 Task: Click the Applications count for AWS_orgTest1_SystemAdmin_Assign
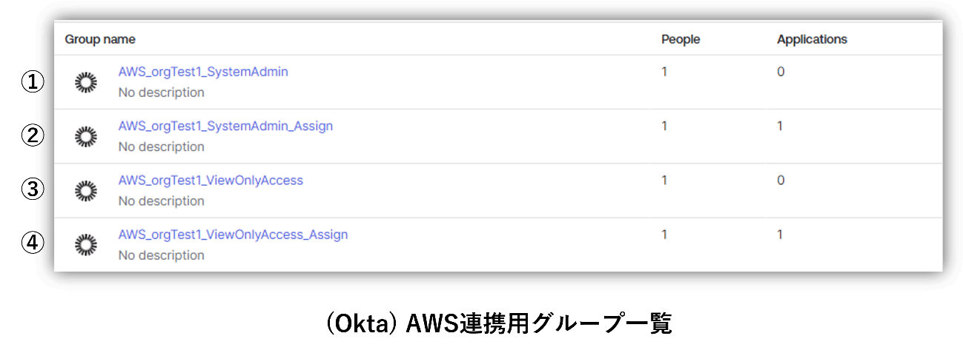(780, 126)
